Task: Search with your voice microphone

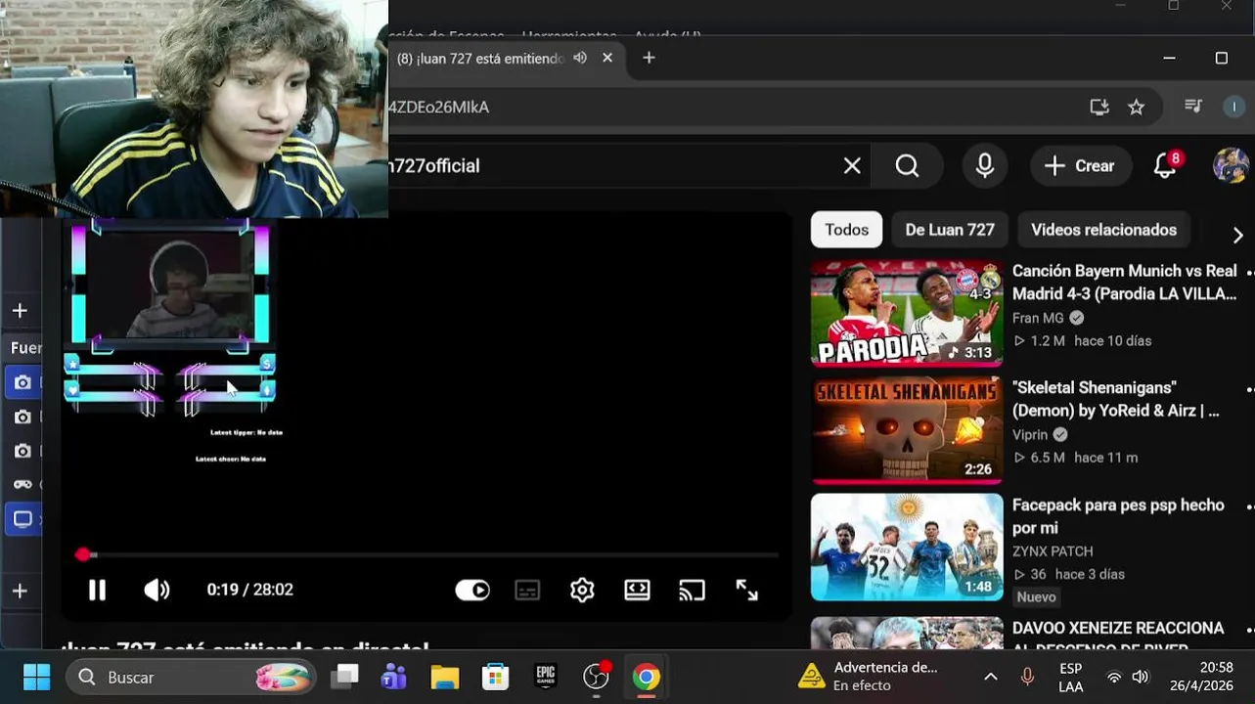Action: (985, 166)
